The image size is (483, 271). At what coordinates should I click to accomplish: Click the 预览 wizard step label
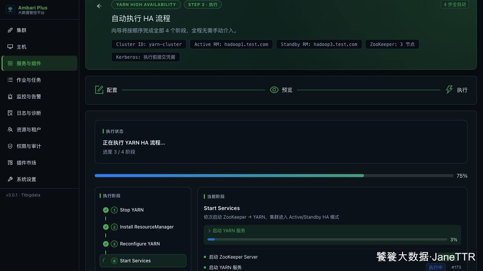tap(287, 90)
